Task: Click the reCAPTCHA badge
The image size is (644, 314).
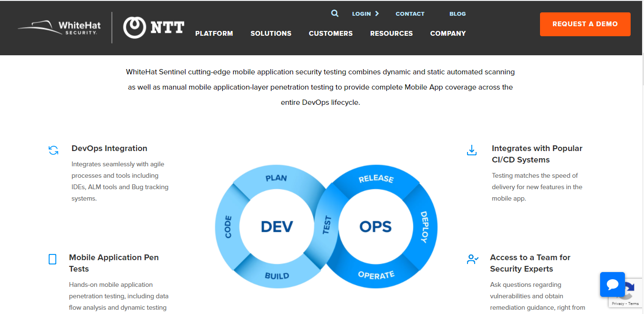Action: point(626,293)
